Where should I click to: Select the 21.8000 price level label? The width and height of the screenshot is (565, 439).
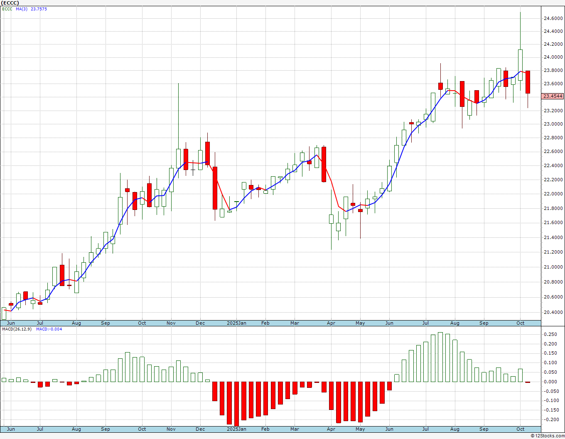click(x=553, y=208)
